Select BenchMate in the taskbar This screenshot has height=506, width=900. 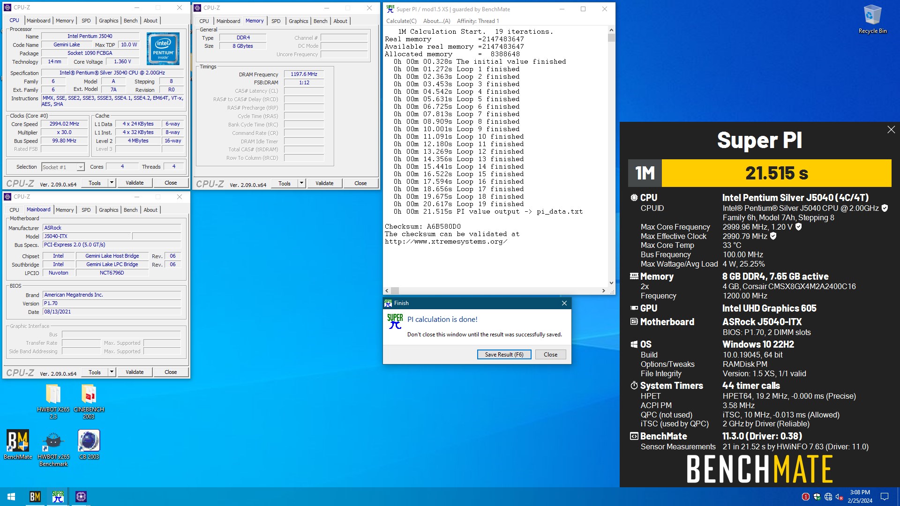[x=35, y=497]
